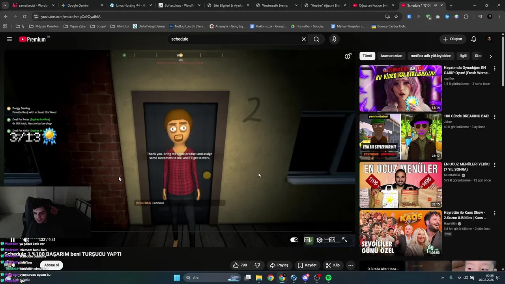The height and width of the screenshot is (284, 505).
Task: Select the İlgili filter chip
Action: (463, 56)
